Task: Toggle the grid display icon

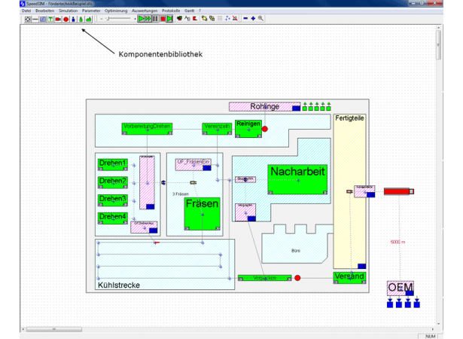Action: [x=220, y=18]
